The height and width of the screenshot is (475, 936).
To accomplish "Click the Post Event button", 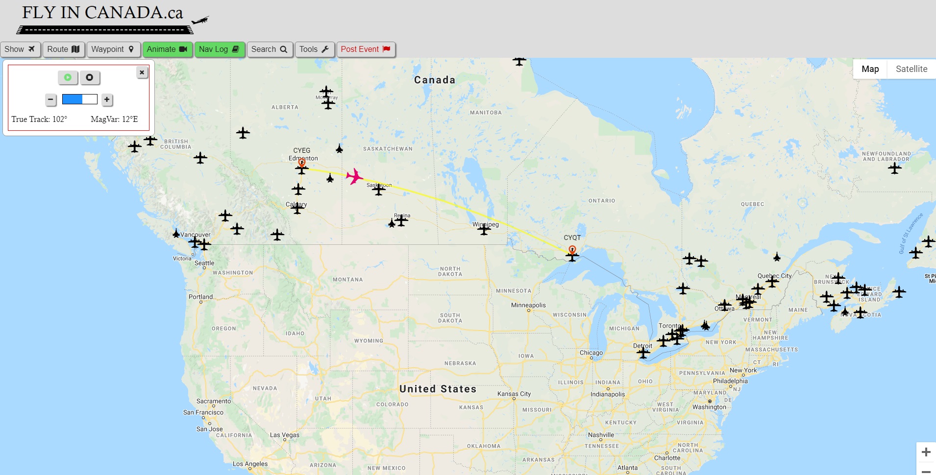I will pos(366,49).
